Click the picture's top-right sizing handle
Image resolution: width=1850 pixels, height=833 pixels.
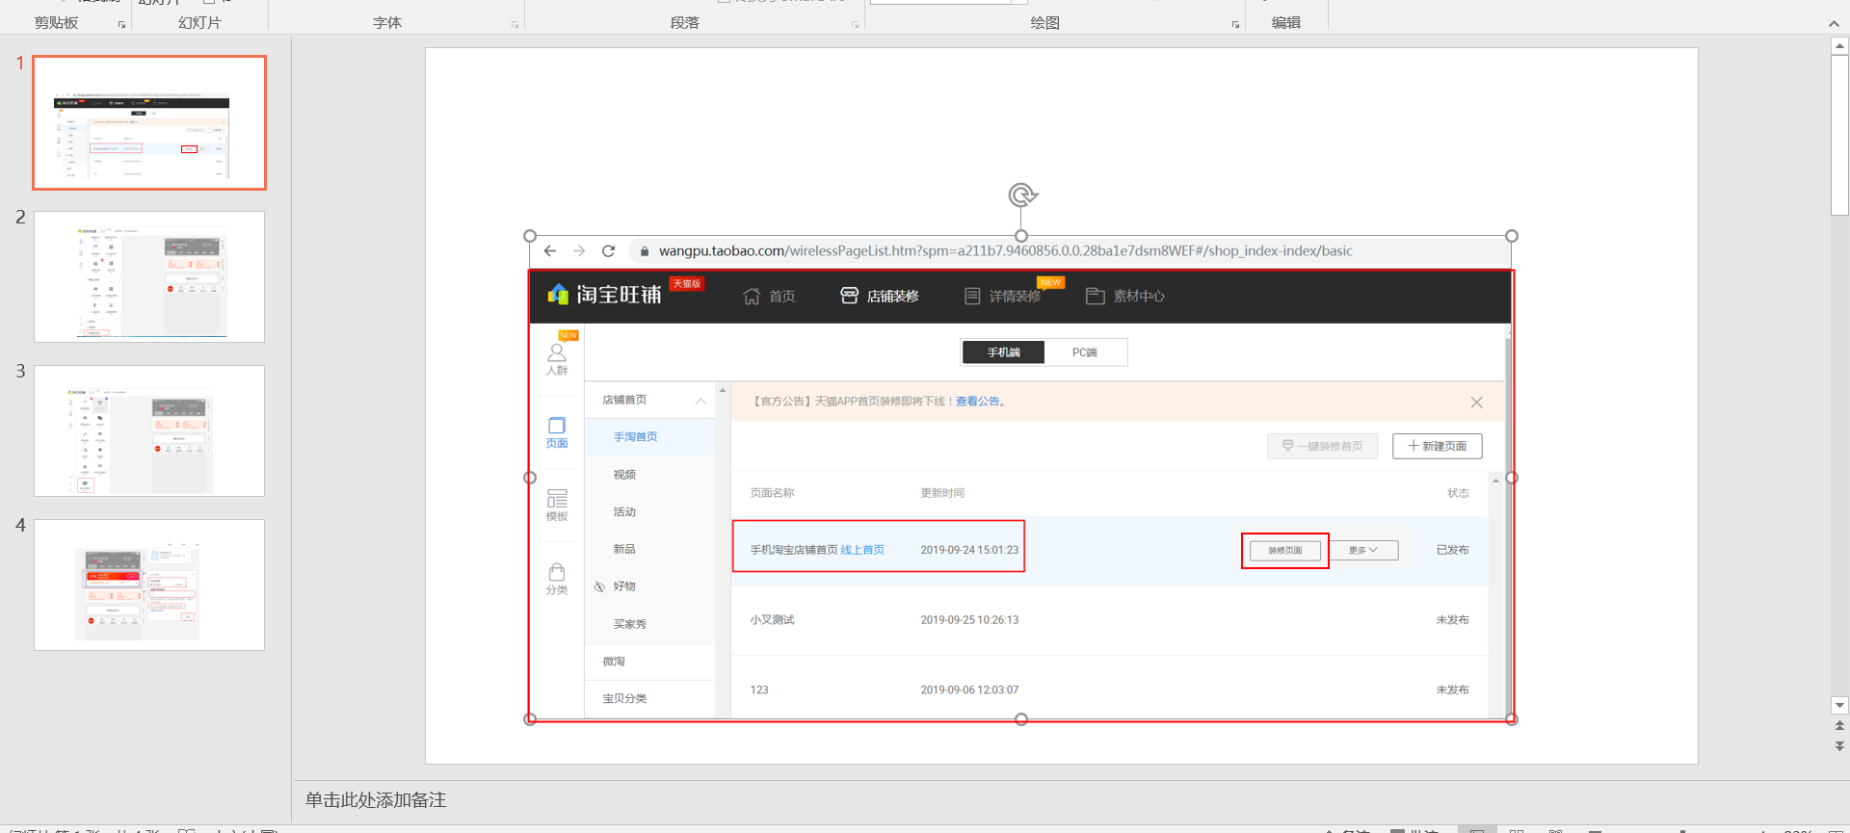point(1512,236)
